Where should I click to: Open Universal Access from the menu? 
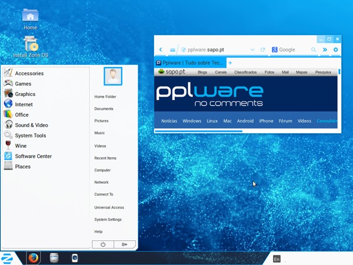[x=109, y=207]
